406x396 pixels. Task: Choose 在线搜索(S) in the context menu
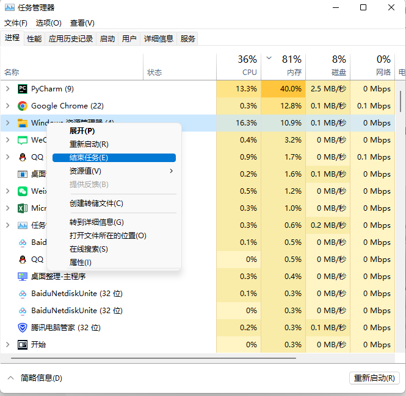tap(114, 249)
